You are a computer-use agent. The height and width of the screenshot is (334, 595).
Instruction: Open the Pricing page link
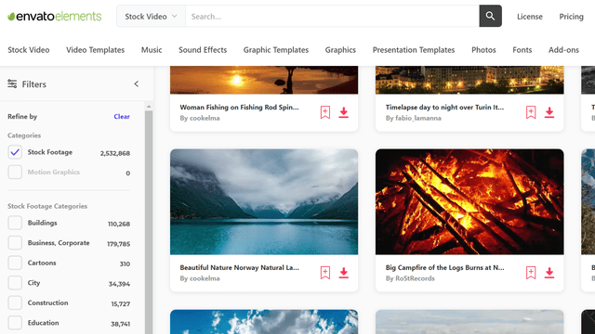pyautogui.click(x=571, y=17)
